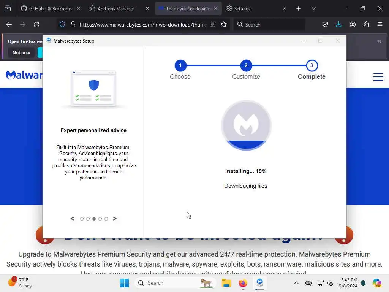Click step 2 Customize in the setup wizard
389x292 pixels.
246,65
